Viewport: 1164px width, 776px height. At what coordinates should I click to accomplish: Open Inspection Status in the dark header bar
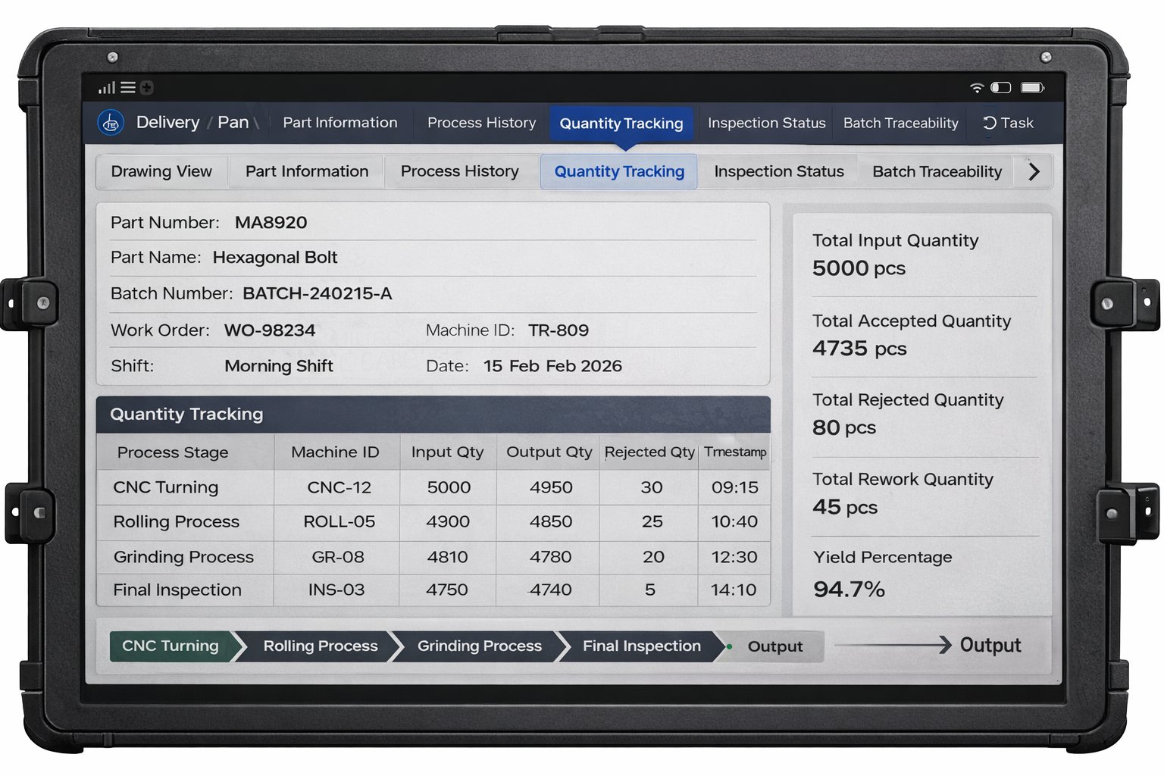tap(767, 123)
